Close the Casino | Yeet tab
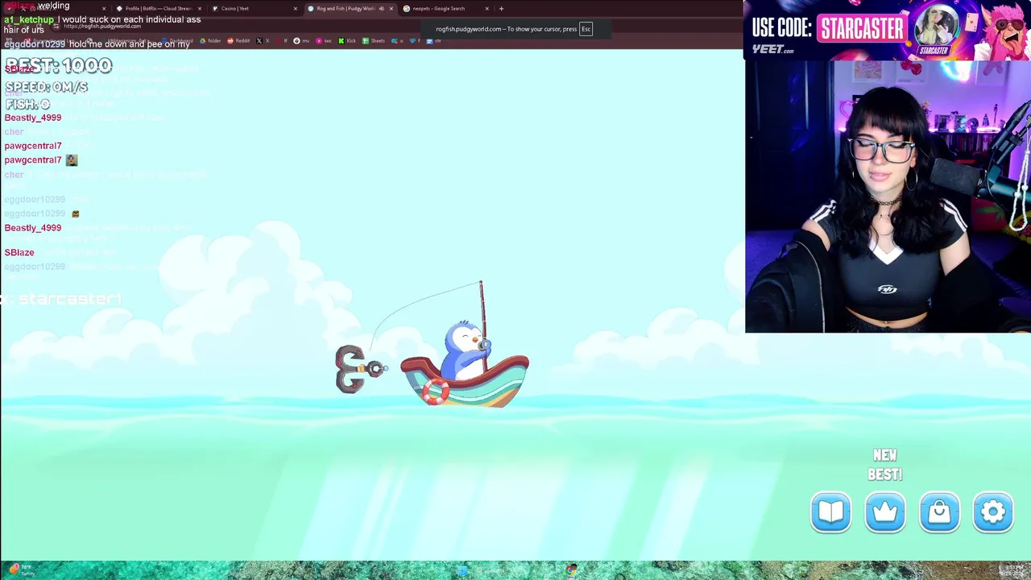This screenshot has height=580, width=1031. click(x=296, y=9)
